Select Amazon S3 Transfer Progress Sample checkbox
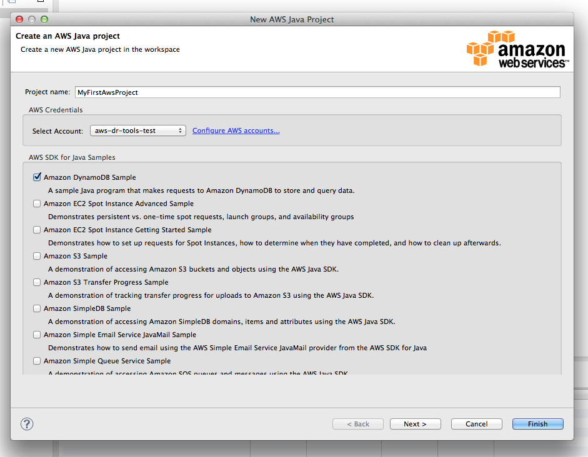 (x=37, y=282)
